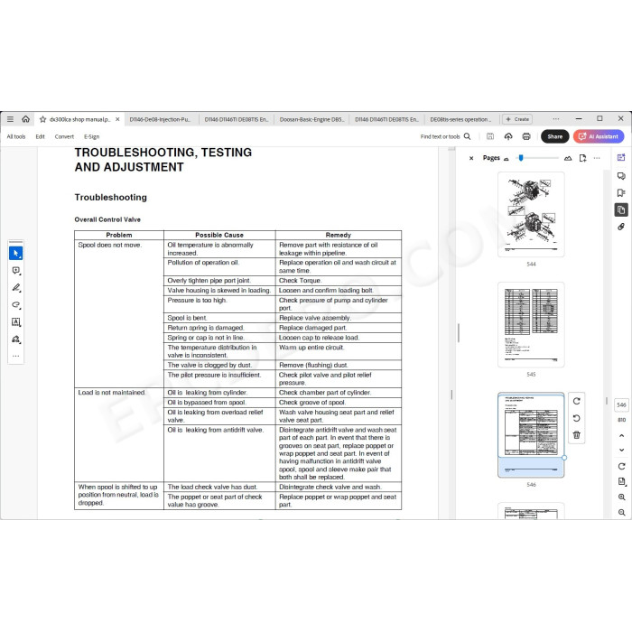Save the document with floppy icon

coord(490,136)
